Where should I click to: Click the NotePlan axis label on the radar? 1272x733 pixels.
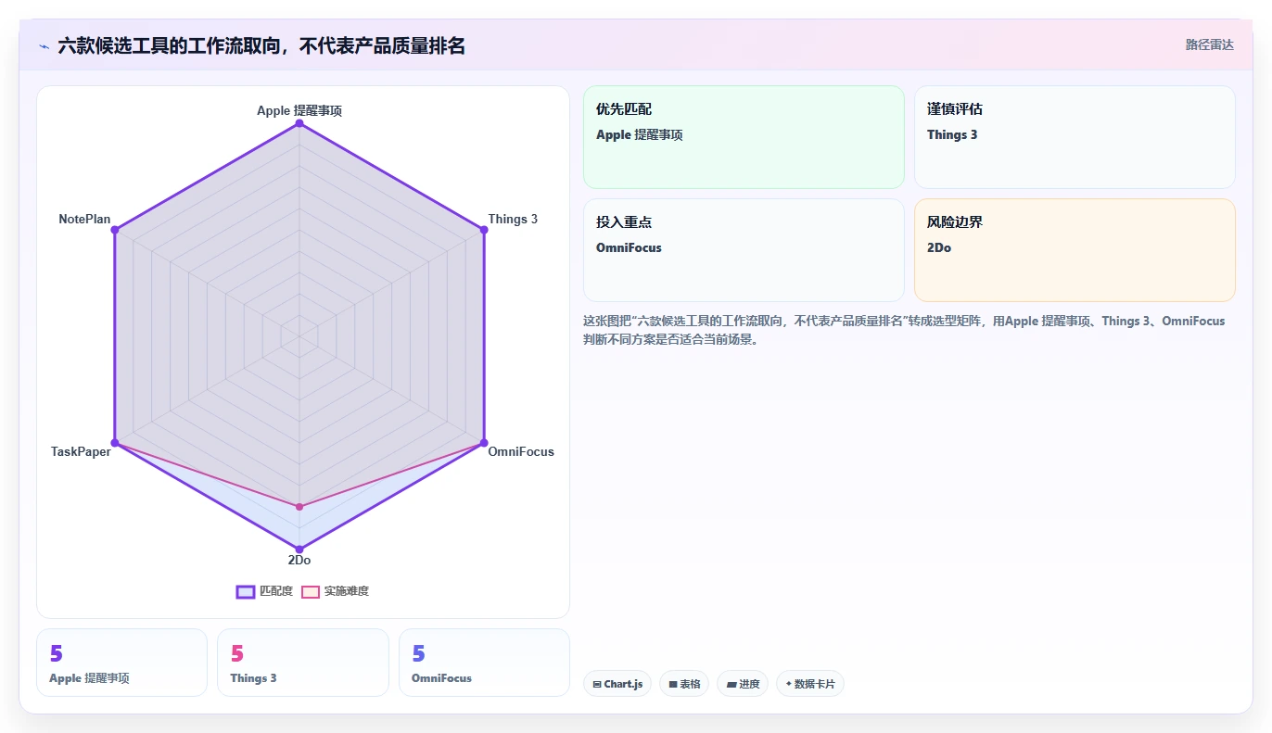pyautogui.click(x=84, y=220)
